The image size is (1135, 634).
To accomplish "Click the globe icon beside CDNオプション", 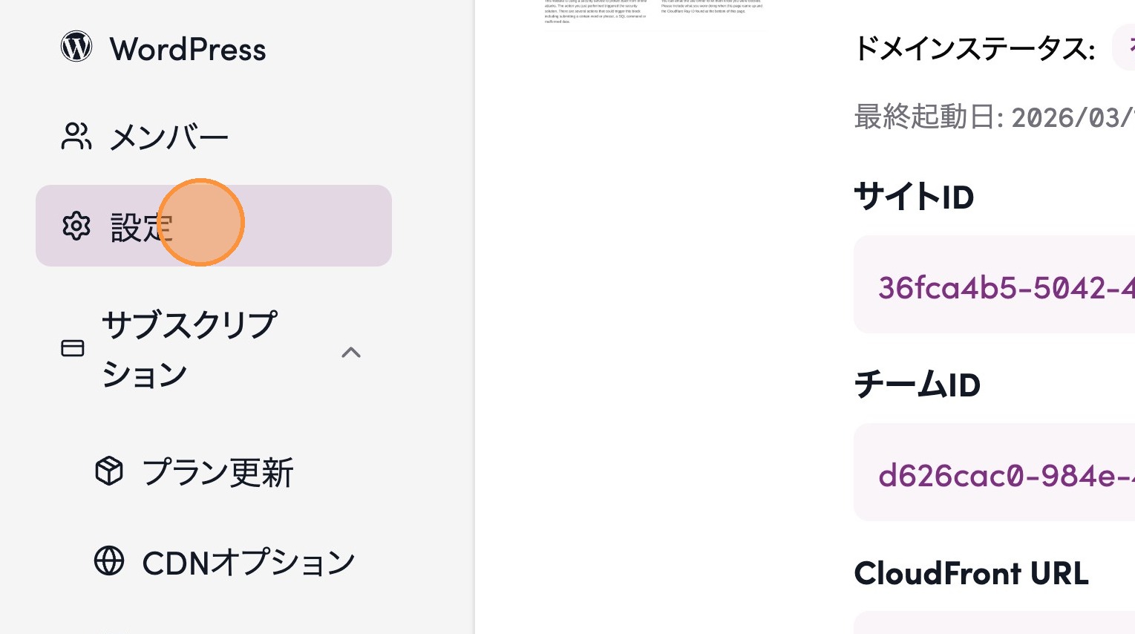I will [x=109, y=561].
